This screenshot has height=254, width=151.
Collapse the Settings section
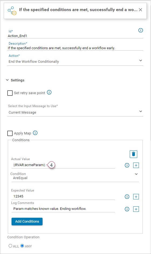pyautogui.click(x=7, y=80)
